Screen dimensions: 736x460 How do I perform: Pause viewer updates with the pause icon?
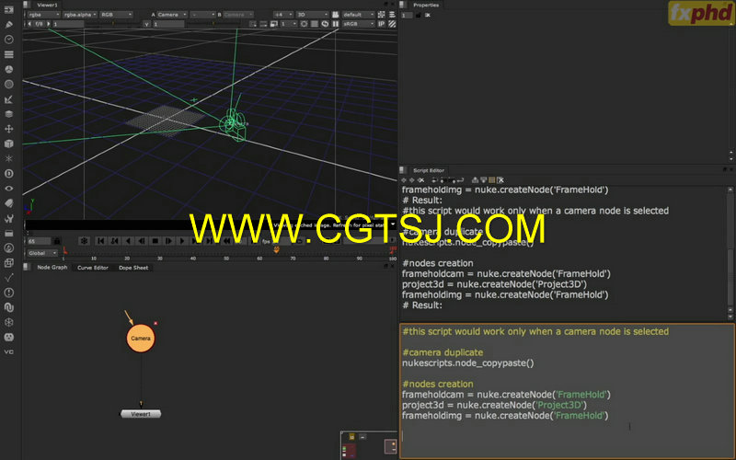pos(335,24)
